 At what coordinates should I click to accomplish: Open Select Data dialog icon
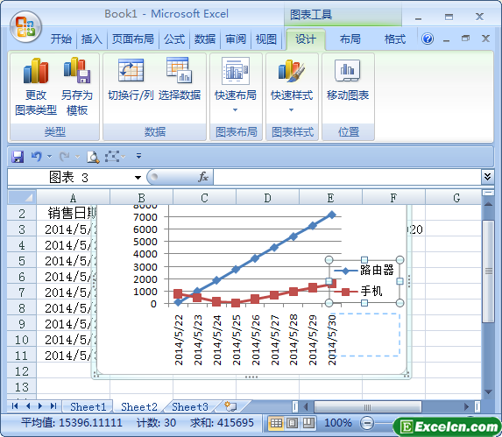coord(180,79)
